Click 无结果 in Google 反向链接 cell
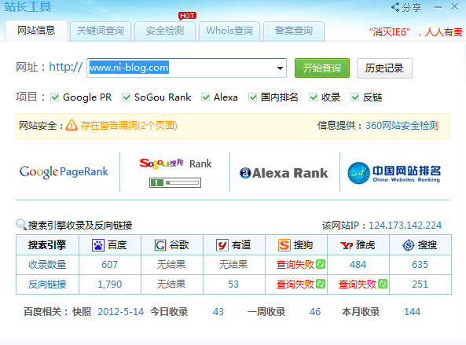466x345 pixels. click(171, 284)
